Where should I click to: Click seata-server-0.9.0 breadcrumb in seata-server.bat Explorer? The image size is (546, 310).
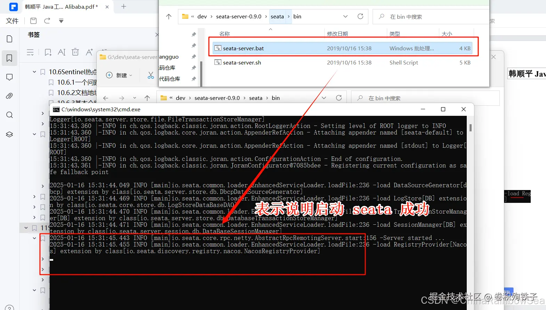pos(239,16)
